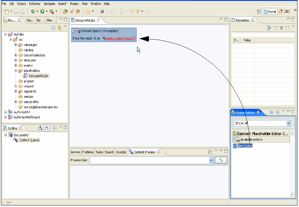Screen dimensions: 299x207
Task: Click the Properties view tab
Action: (x=242, y=20)
